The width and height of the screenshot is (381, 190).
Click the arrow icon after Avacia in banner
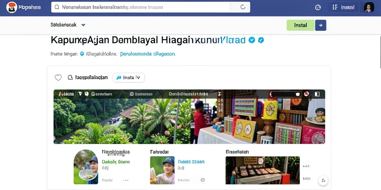pos(80,94)
